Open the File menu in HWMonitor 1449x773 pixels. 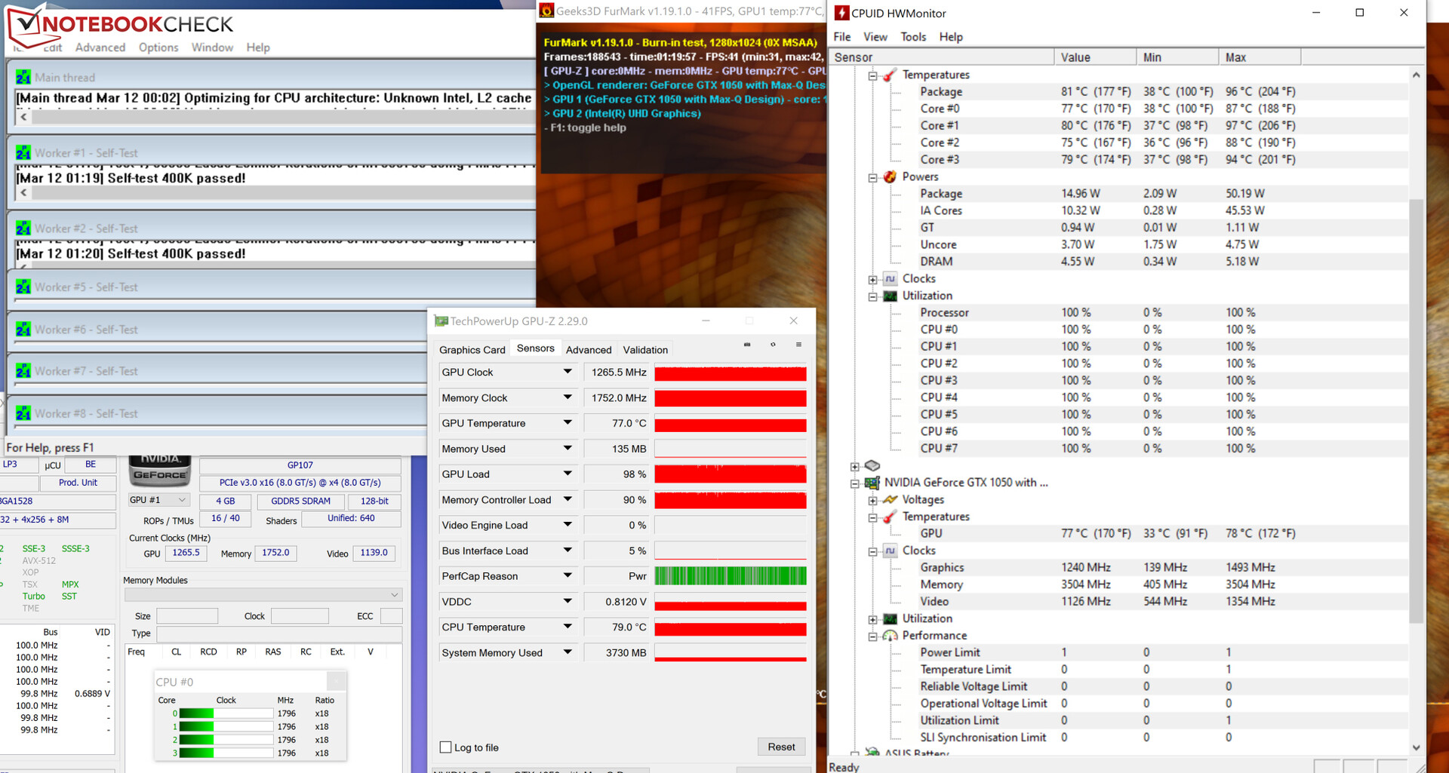pyautogui.click(x=842, y=37)
